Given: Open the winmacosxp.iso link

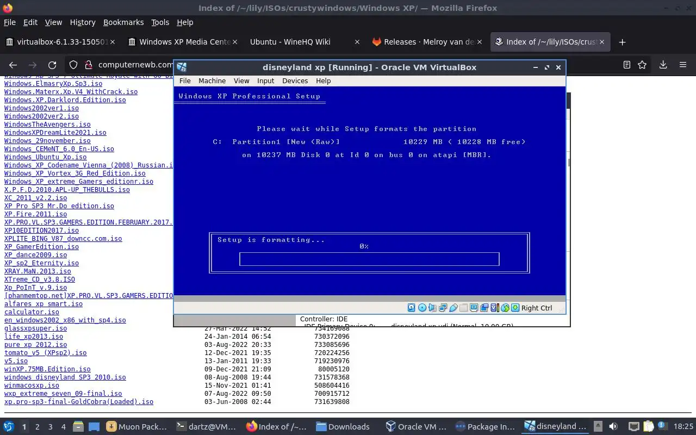Looking at the screenshot, I should [32, 386].
